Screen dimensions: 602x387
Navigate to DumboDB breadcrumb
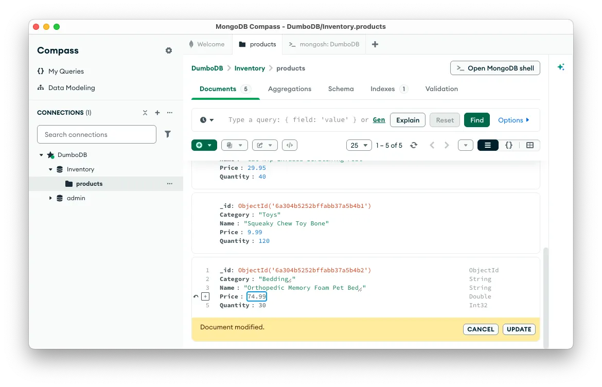[207, 68]
